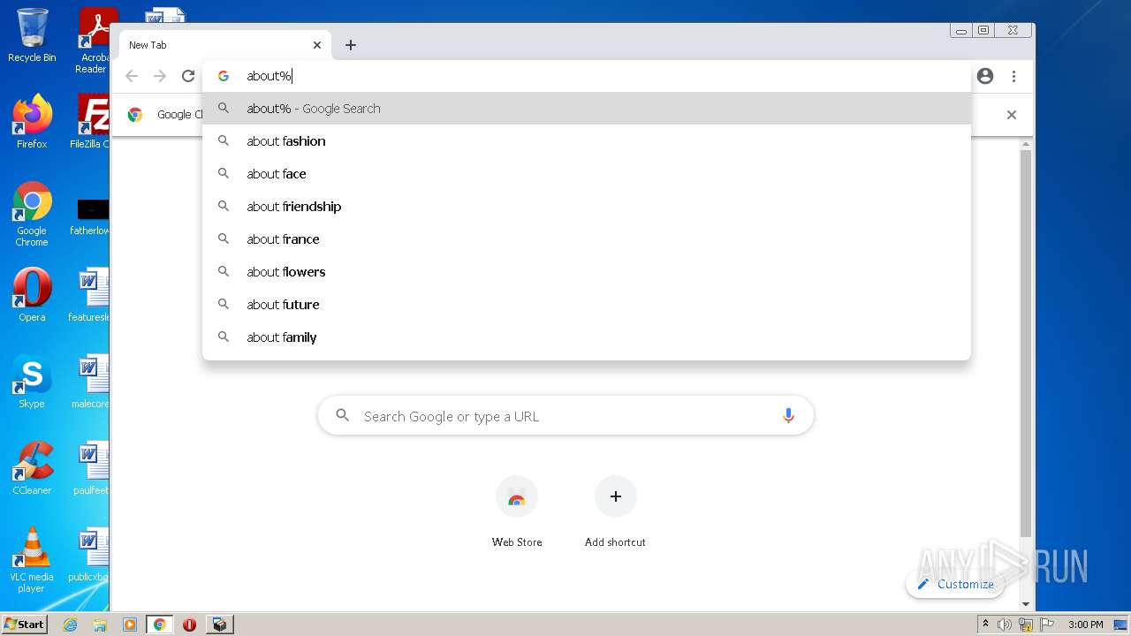Launch Internet Explorer from taskbar
This screenshot has height=636, width=1131.
(x=70, y=625)
